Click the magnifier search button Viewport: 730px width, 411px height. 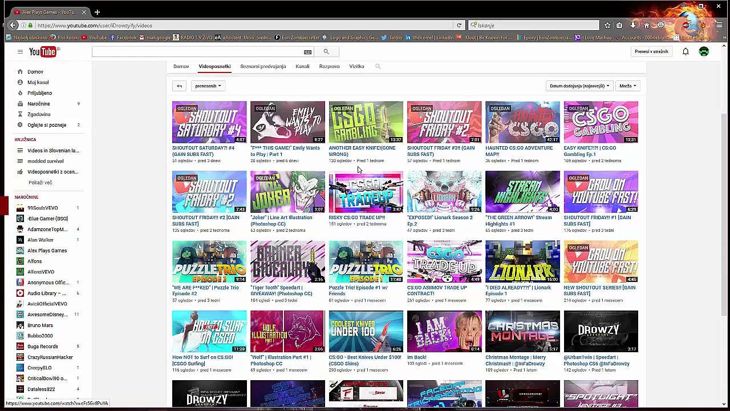click(x=326, y=52)
